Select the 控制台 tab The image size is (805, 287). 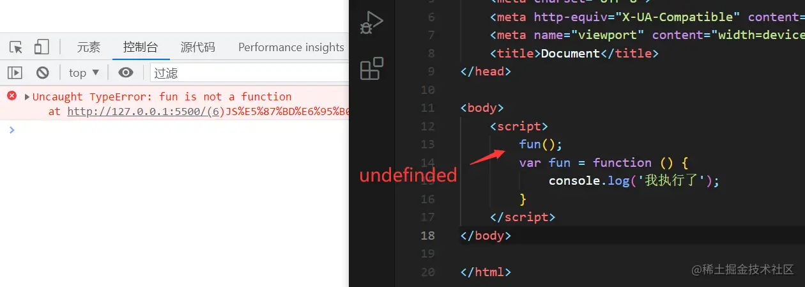(x=141, y=47)
